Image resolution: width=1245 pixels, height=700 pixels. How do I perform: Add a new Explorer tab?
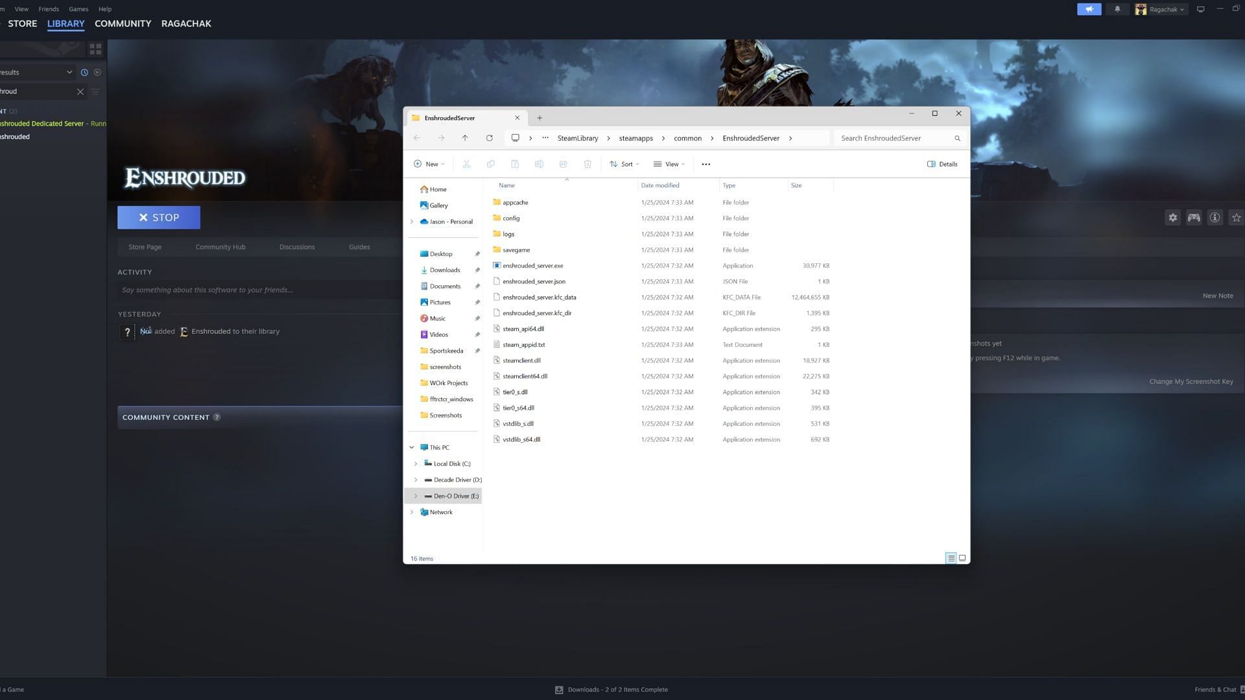(539, 118)
